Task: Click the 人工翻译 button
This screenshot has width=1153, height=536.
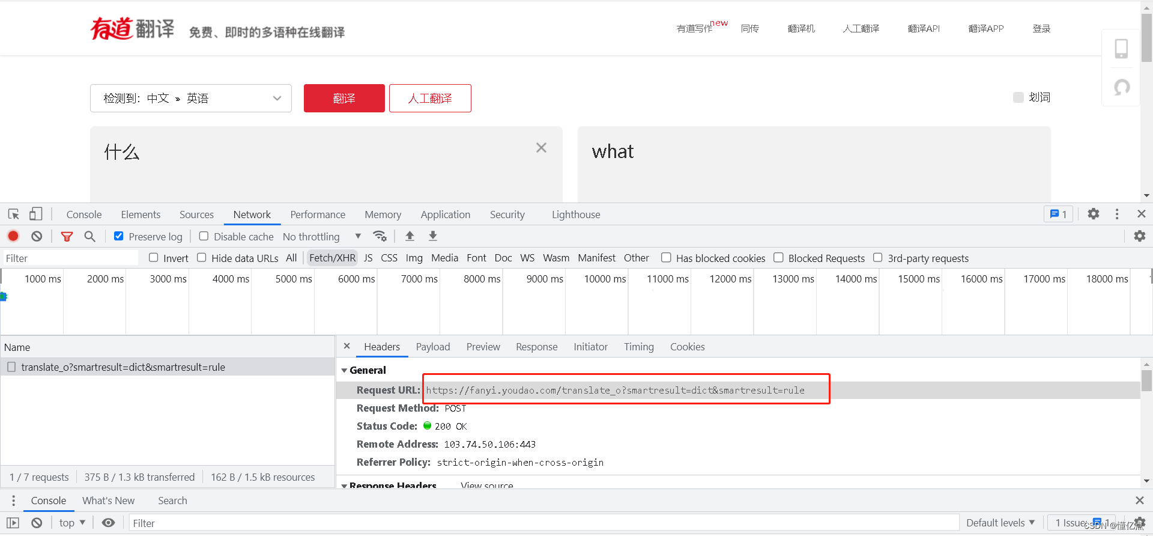Action: 430,98
